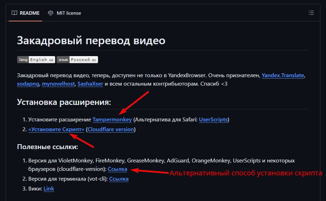Screen dimensions: 326x201
Task: Open Ссылка link for vot-cli terminal version
Action: (x=119, y=179)
